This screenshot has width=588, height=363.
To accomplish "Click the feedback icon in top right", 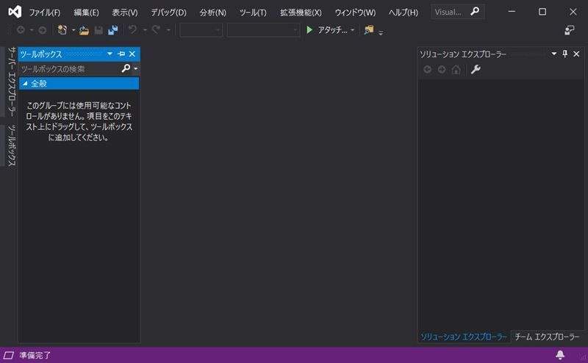I will pos(569,30).
